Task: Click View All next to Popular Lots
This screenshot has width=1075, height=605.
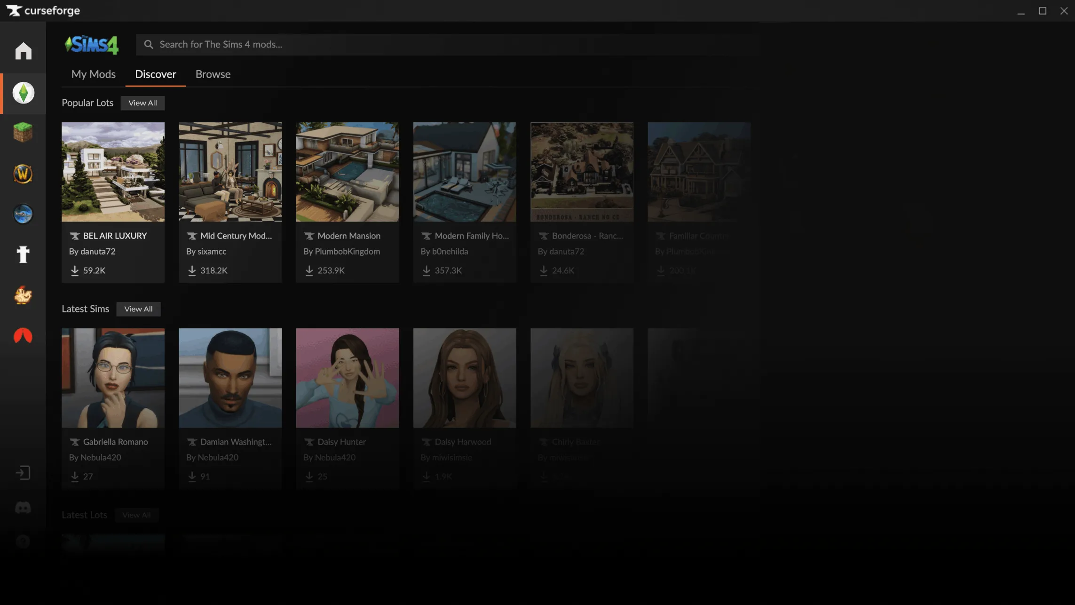Action: pos(142,103)
